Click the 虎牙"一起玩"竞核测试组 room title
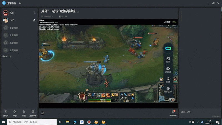The width and height of the screenshot is (222, 125). coord(58,11)
